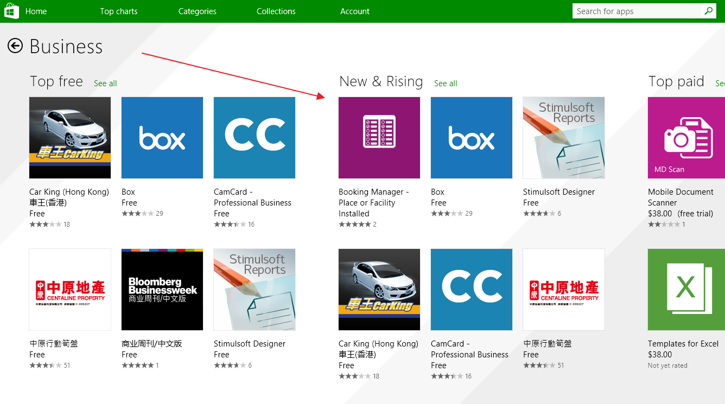Click Stimulsoft Designer title under New & Rising

point(559,192)
